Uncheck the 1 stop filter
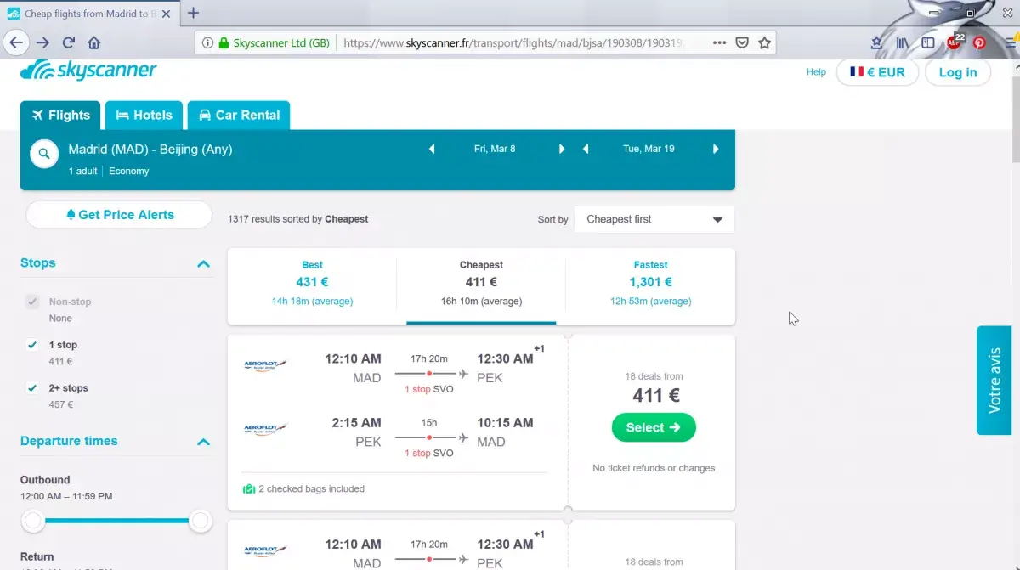 (x=32, y=345)
